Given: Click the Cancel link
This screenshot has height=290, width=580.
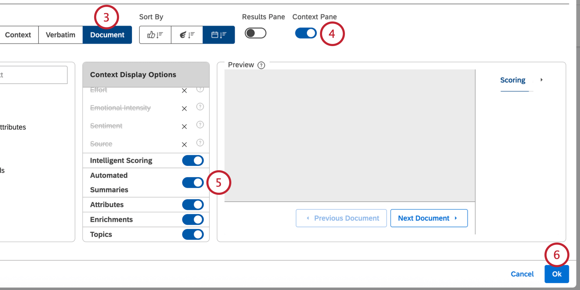Looking at the screenshot, I should [x=522, y=274].
